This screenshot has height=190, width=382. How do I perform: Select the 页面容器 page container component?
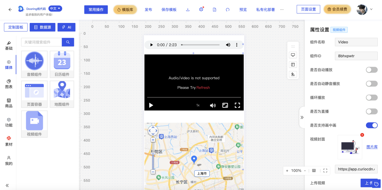pyautogui.click(x=34, y=94)
